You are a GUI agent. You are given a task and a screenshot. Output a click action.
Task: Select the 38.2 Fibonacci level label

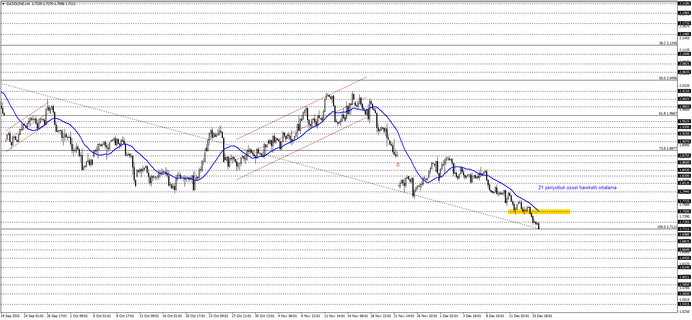[x=667, y=43]
